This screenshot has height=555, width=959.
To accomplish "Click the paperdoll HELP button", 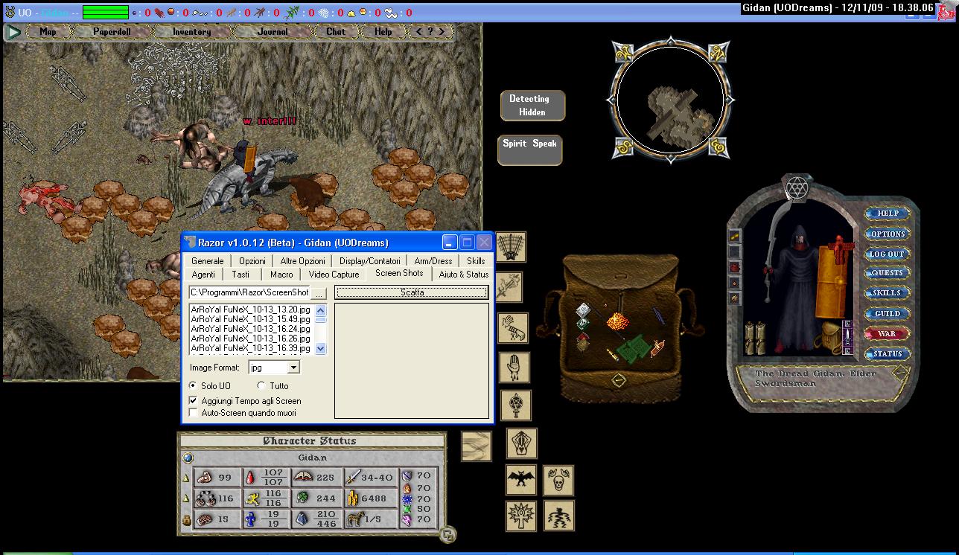I will [x=888, y=214].
